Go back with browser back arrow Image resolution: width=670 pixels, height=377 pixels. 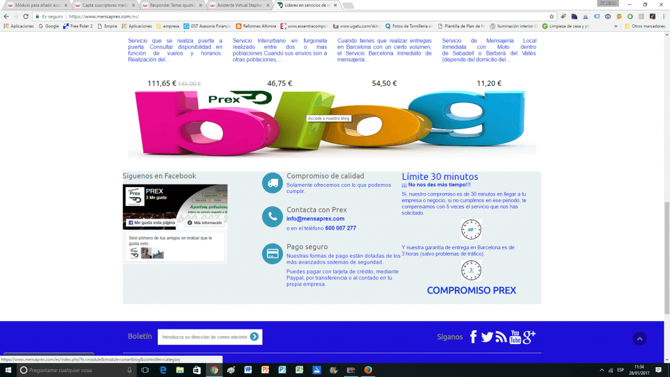6,16
